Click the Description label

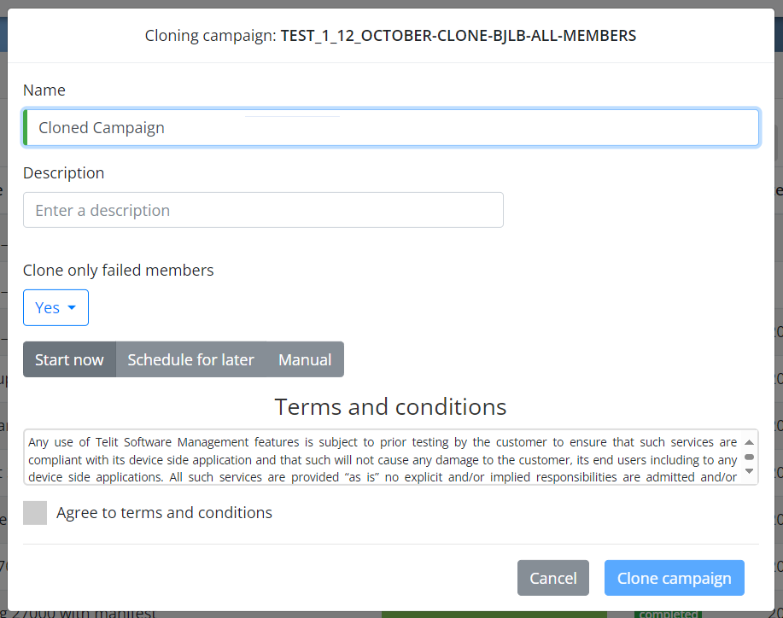[64, 172]
